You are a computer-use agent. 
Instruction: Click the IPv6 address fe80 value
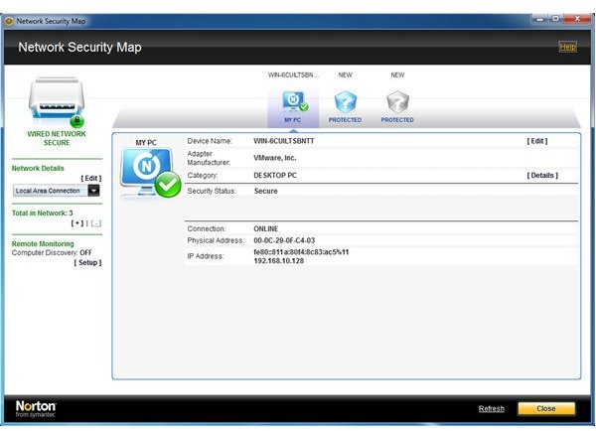[301, 252]
